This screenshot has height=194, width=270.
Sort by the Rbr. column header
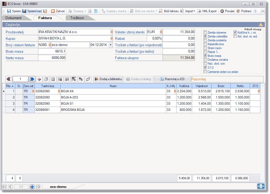pyautogui.click(x=10, y=86)
